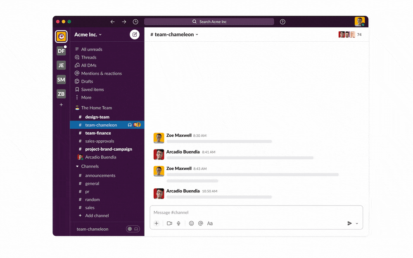Switch to the DF workspace
Screen dimensions: 413x258
(x=61, y=51)
